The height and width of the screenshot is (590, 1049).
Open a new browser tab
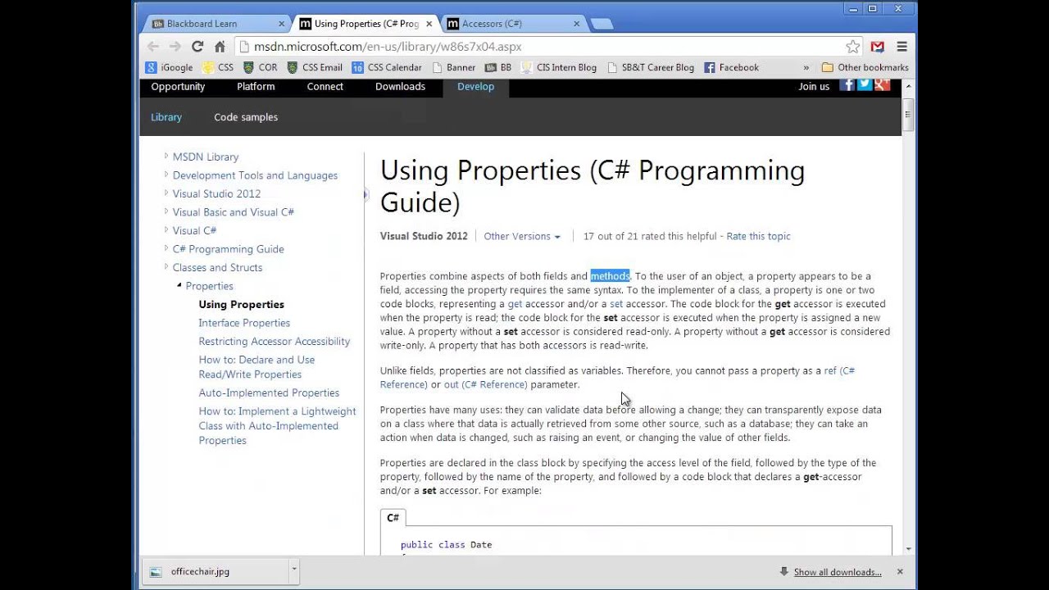click(x=602, y=24)
